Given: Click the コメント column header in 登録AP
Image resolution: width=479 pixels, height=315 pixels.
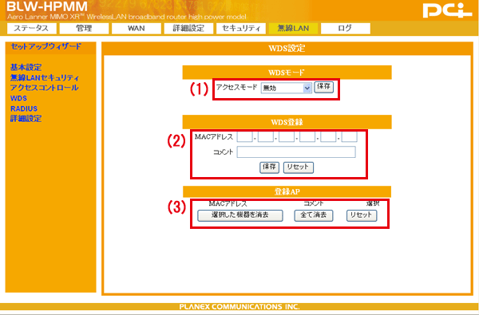Looking at the screenshot, I should (x=314, y=203).
